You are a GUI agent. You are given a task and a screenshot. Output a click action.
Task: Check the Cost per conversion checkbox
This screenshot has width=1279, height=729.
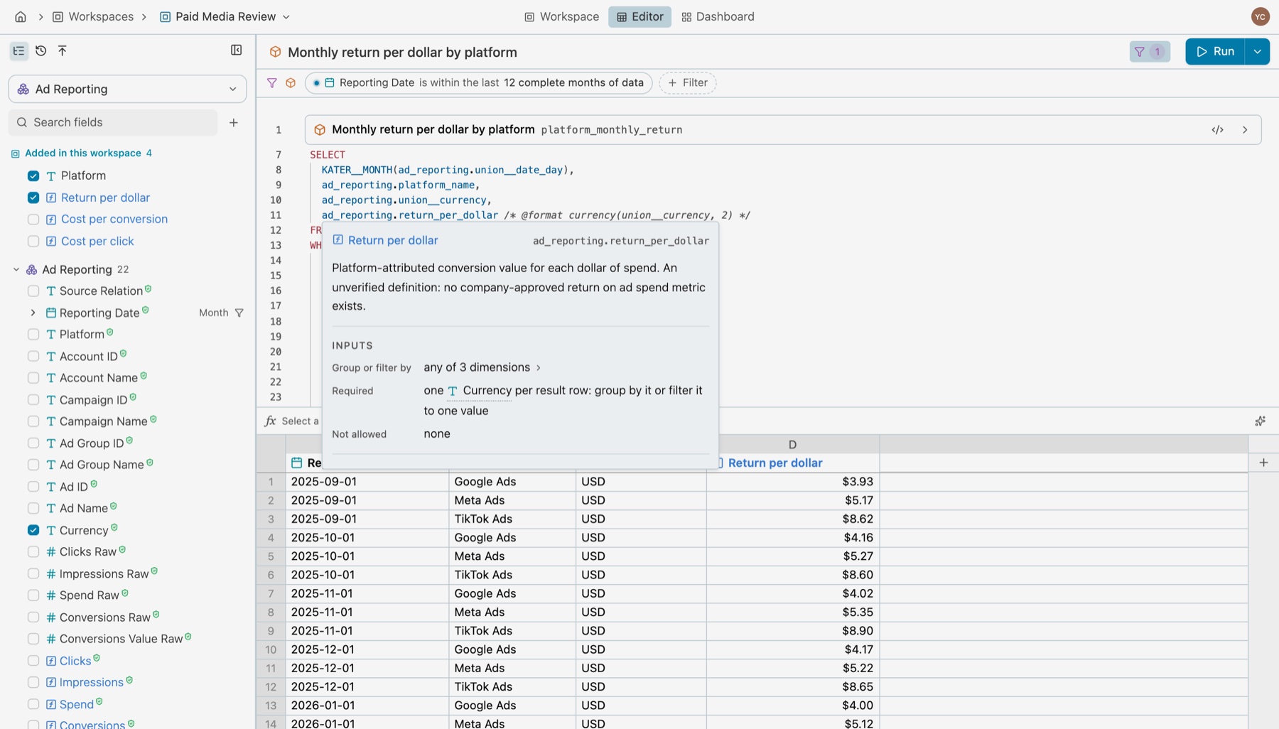(x=33, y=220)
